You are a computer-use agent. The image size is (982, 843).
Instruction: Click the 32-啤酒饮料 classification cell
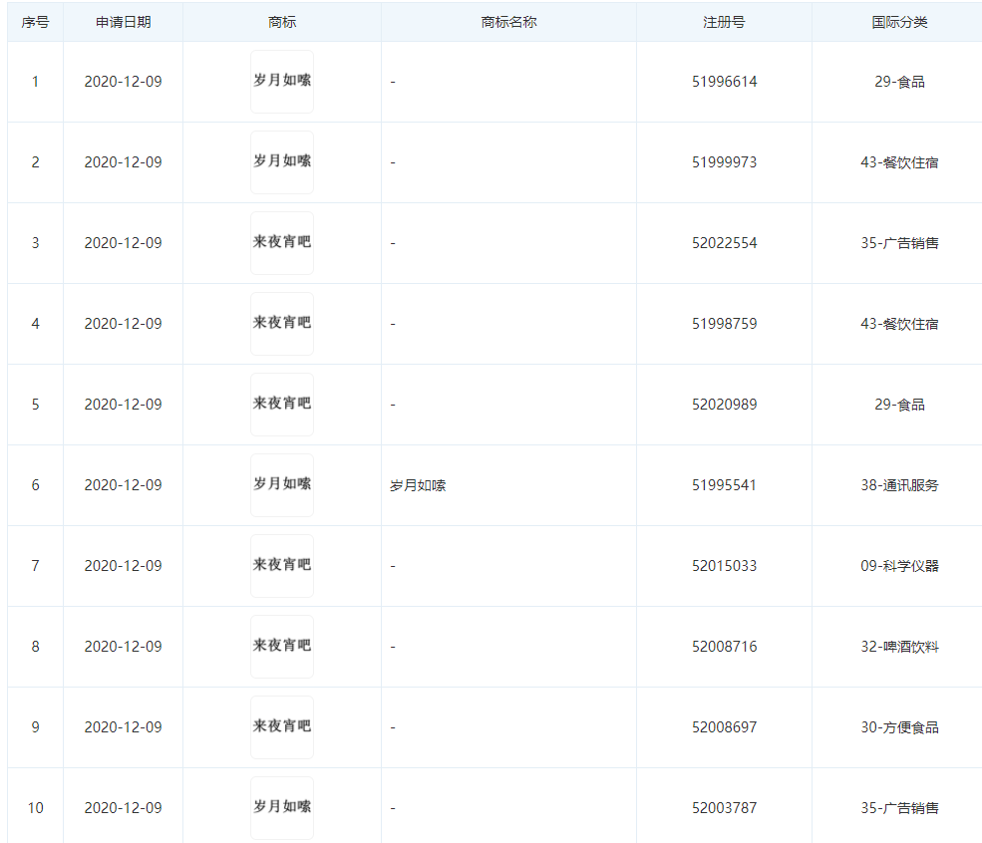(899, 647)
